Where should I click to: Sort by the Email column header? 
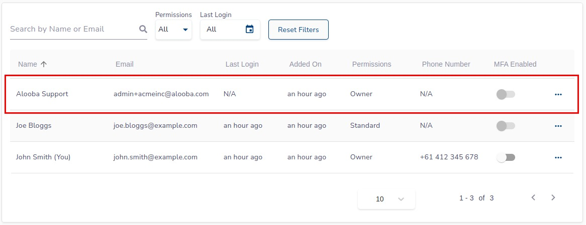coord(125,64)
